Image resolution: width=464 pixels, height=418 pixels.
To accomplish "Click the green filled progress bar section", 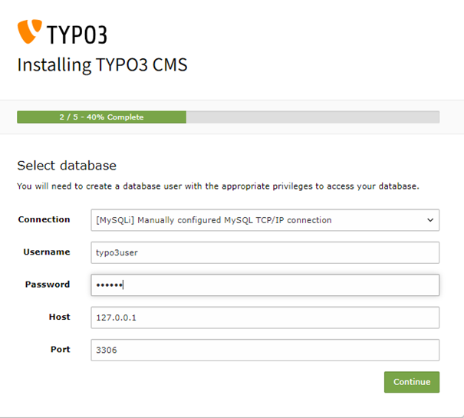I will pyautogui.click(x=101, y=117).
